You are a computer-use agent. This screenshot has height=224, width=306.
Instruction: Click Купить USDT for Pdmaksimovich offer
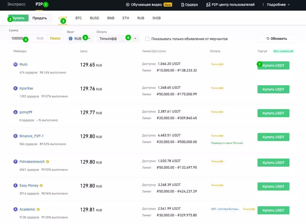273,163
